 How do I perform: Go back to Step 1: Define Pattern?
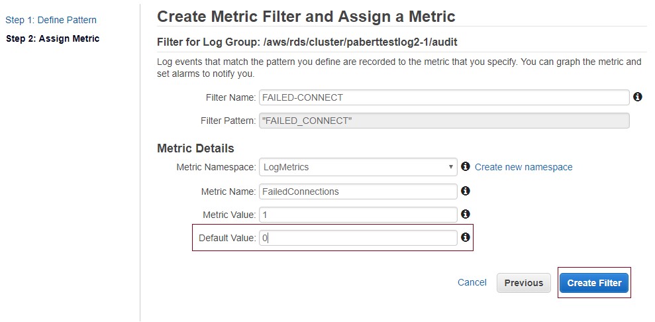[x=51, y=20]
